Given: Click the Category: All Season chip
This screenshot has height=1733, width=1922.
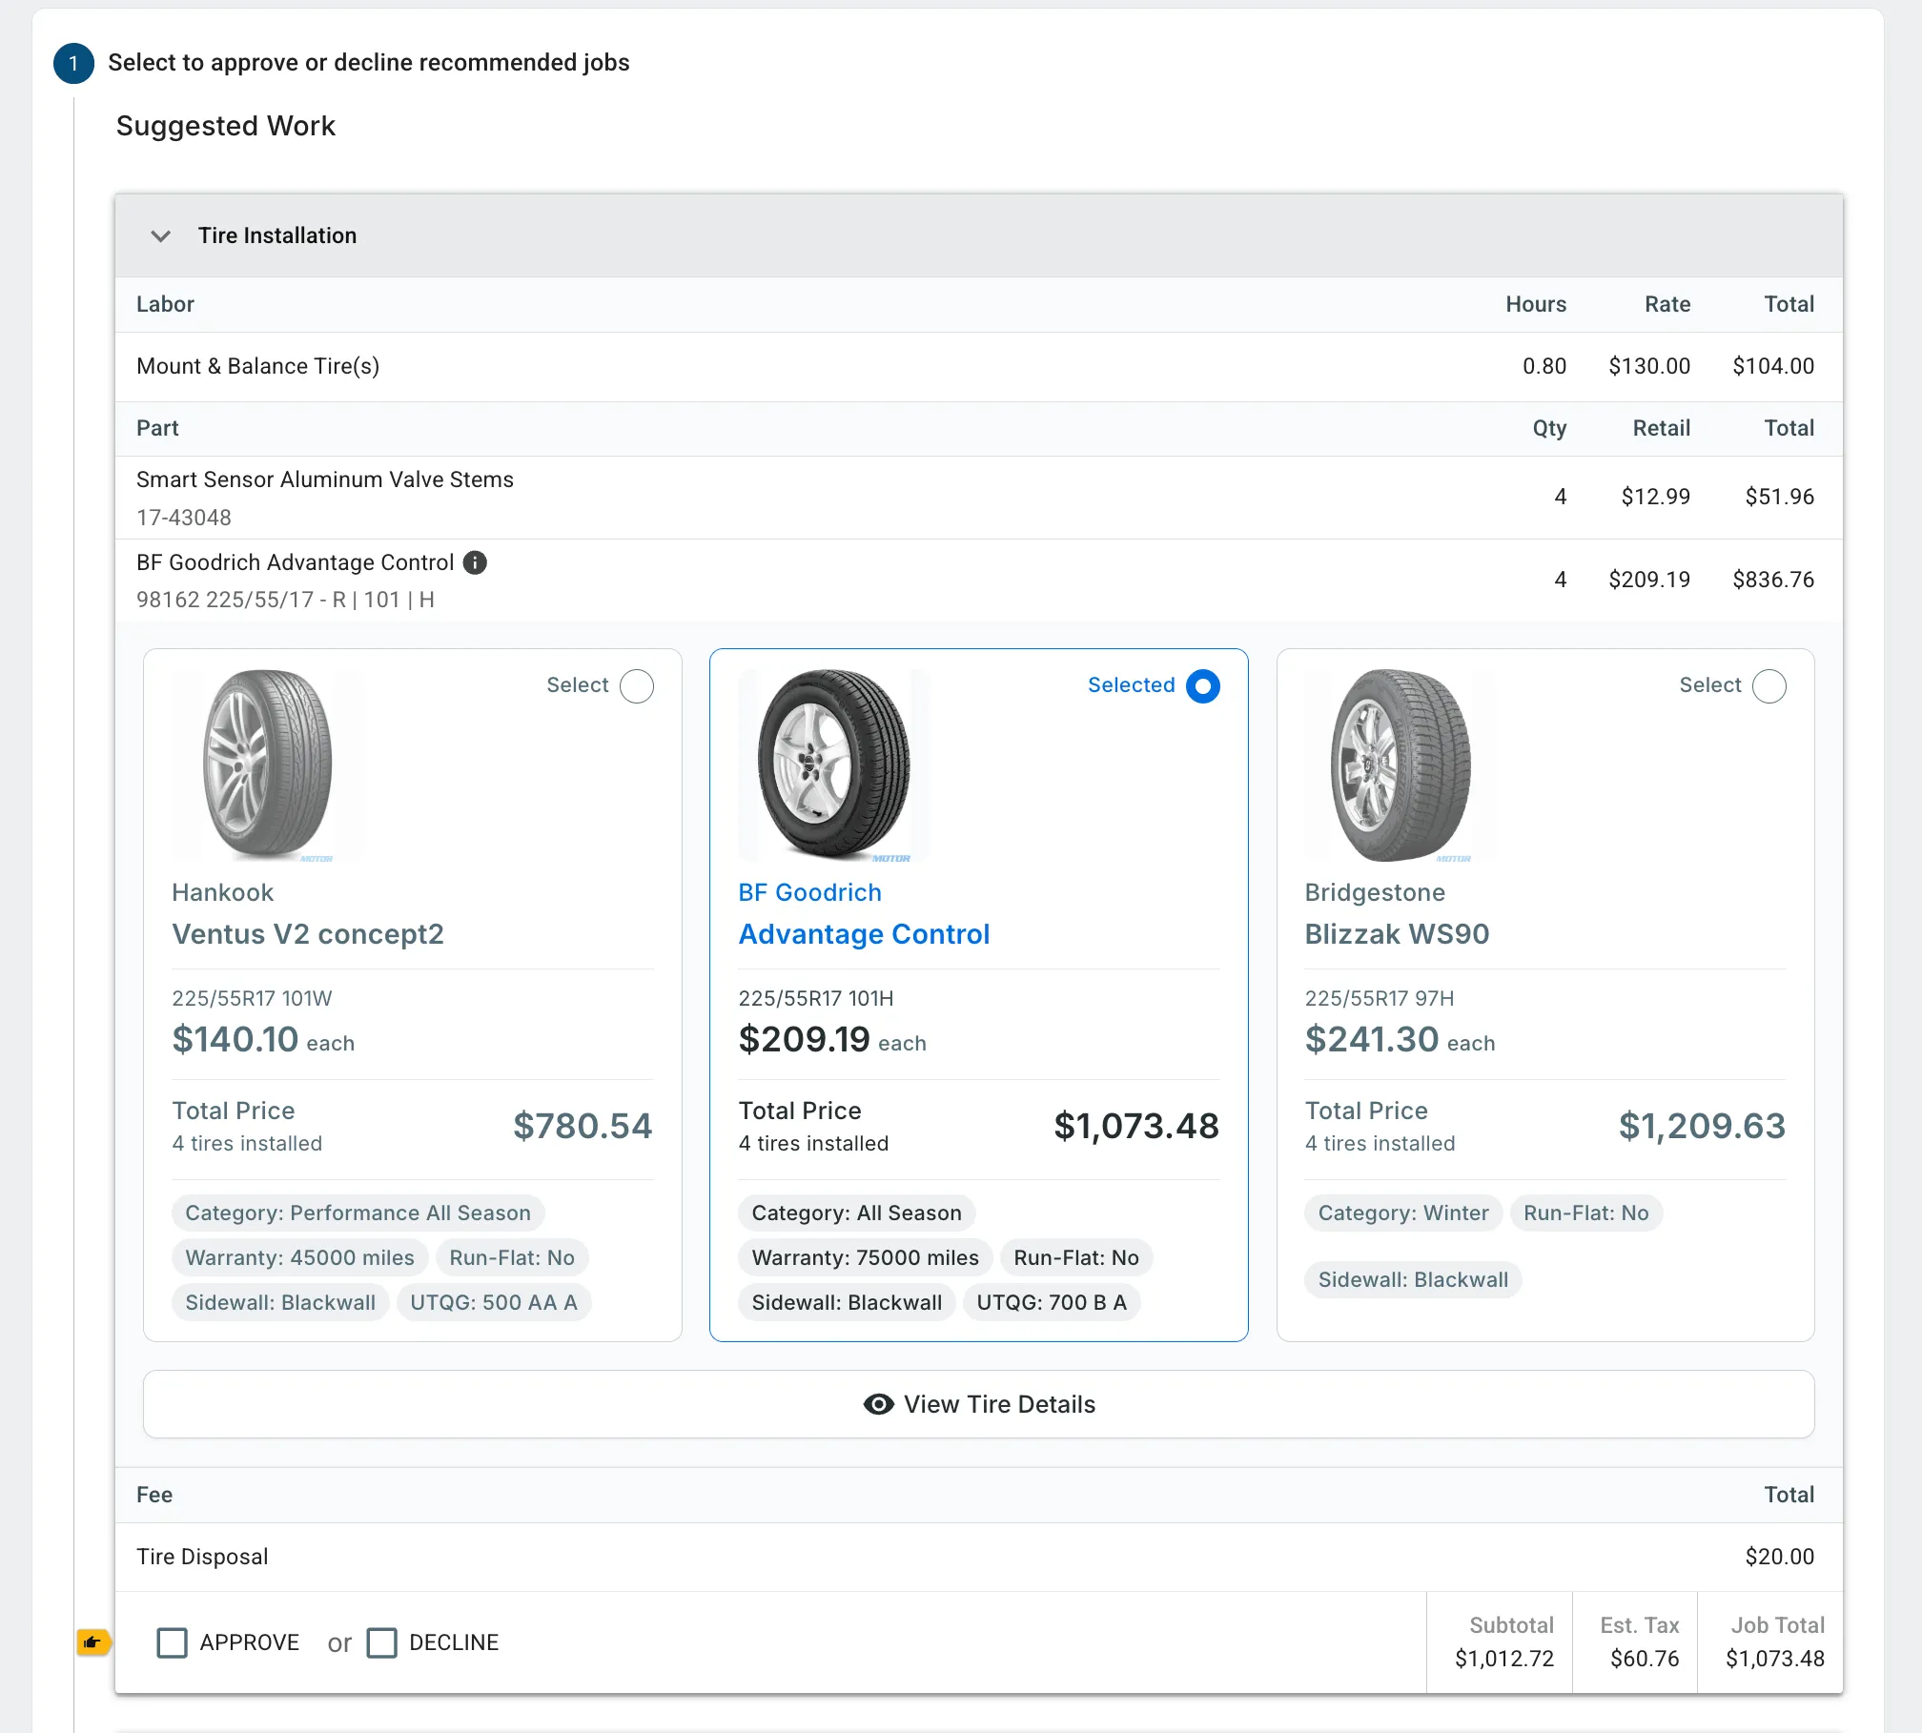Looking at the screenshot, I should [857, 1213].
